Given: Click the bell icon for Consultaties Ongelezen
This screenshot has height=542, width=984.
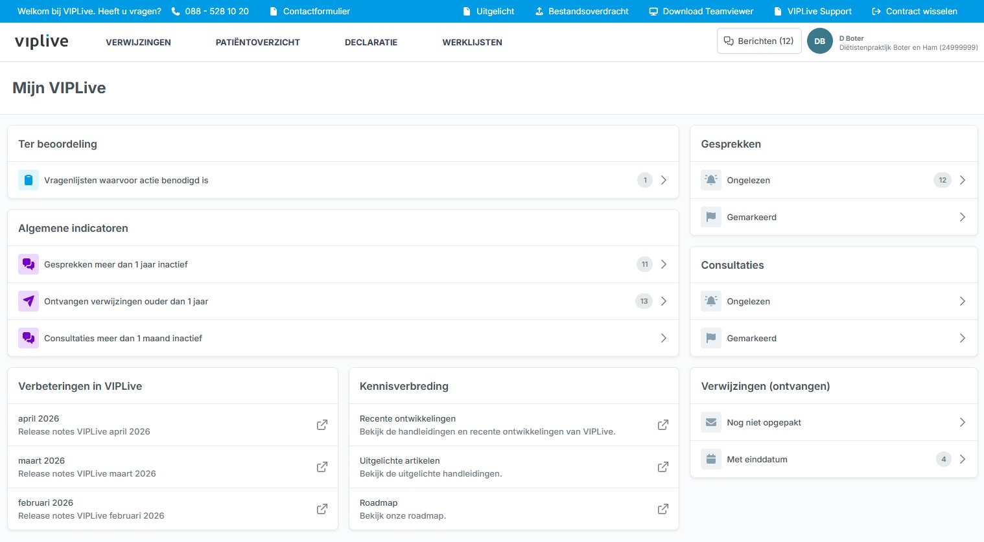Looking at the screenshot, I should pos(711,301).
